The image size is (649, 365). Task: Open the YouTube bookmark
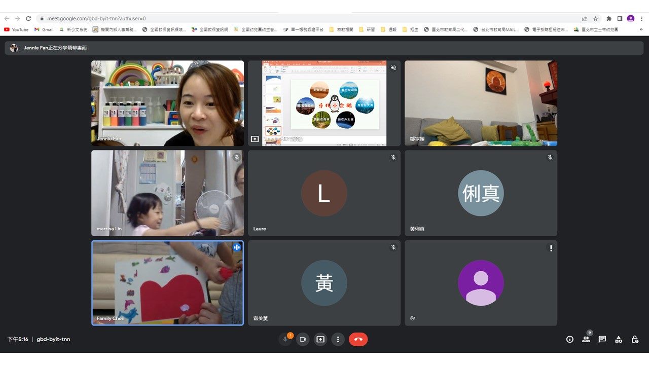pyautogui.click(x=16, y=30)
